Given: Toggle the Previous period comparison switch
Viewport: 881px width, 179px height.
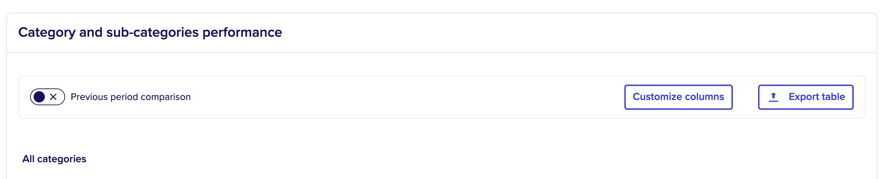Looking at the screenshot, I should (x=48, y=97).
